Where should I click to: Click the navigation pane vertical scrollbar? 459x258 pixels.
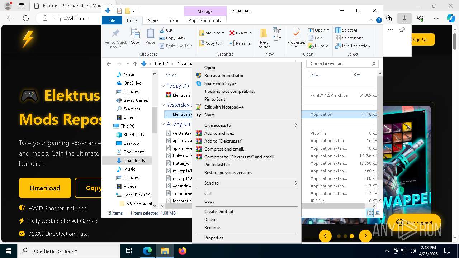(x=155, y=120)
